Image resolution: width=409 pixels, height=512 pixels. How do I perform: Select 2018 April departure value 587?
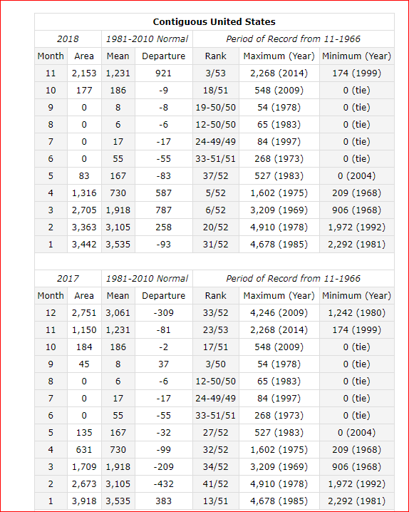coord(164,193)
